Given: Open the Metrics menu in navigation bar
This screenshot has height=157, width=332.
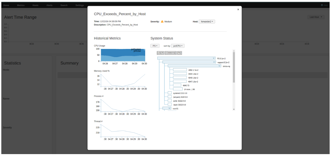Looking at the screenshot, I should click(21, 5).
